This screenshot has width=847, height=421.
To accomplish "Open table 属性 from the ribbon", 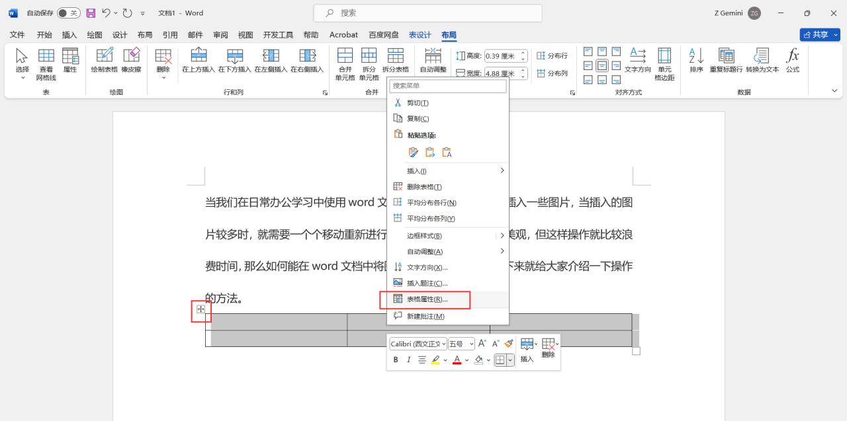I will [69, 61].
